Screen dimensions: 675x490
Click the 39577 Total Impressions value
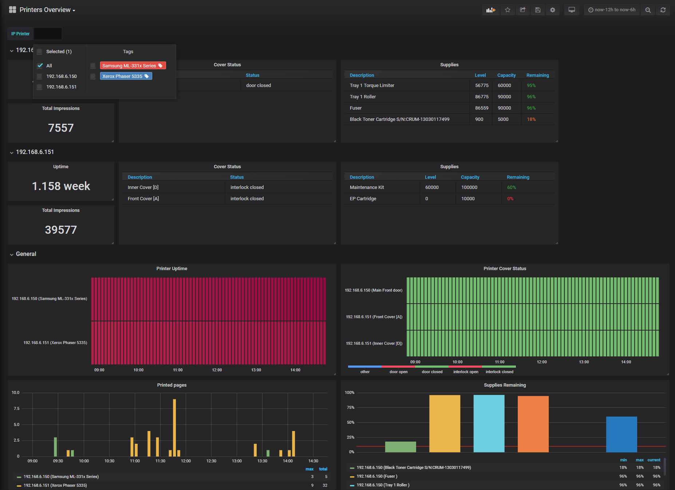coord(61,230)
